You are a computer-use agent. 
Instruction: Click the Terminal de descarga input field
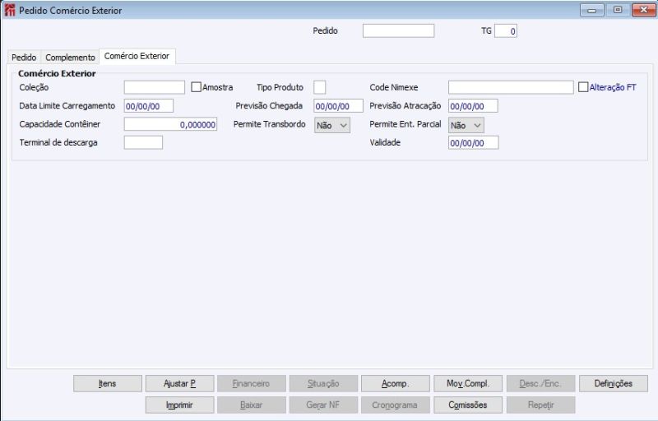coord(143,142)
